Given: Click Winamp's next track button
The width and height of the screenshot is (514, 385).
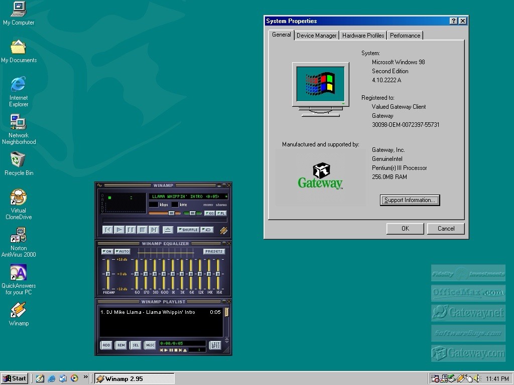Looking at the screenshot, I should point(154,230).
